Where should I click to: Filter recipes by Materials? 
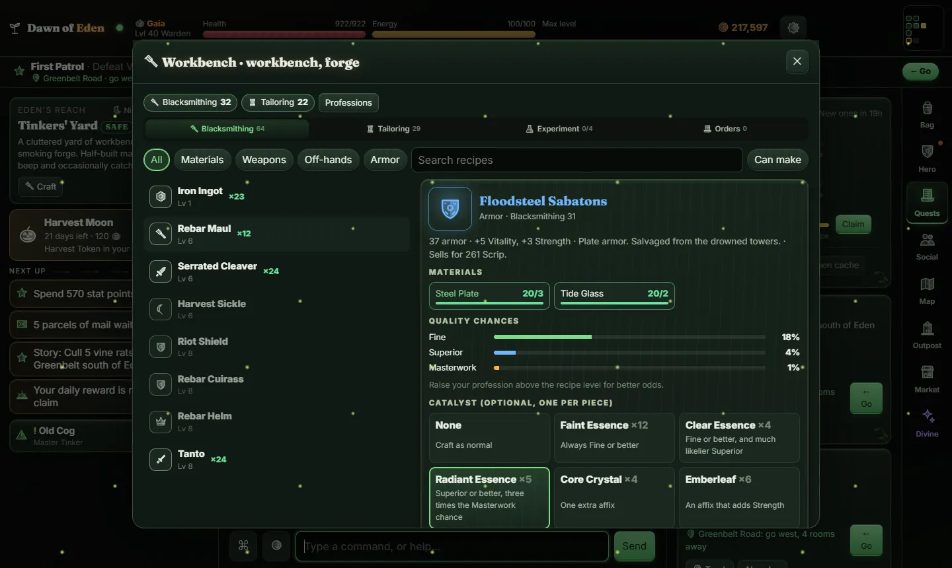click(202, 160)
